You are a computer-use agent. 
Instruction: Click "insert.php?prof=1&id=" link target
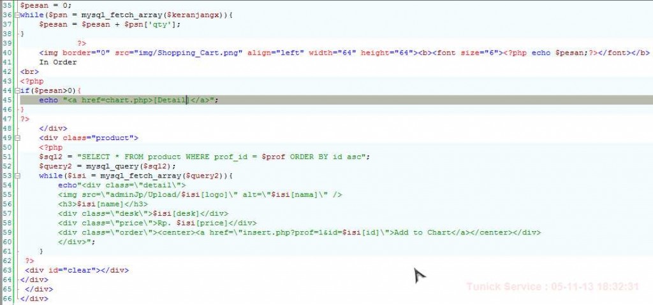[292, 232]
